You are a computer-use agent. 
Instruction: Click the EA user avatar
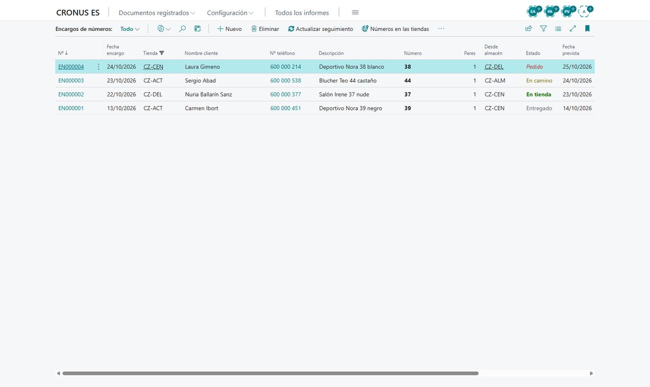tap(535, 11)
